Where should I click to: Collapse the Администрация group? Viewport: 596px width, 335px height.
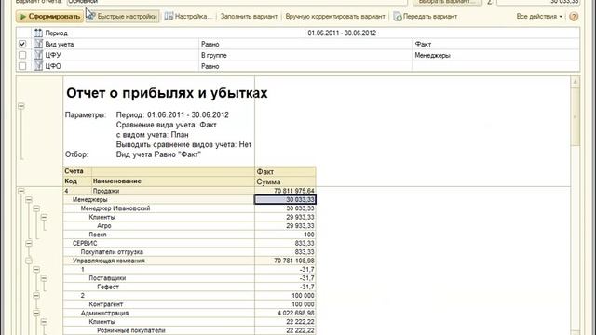36,314
